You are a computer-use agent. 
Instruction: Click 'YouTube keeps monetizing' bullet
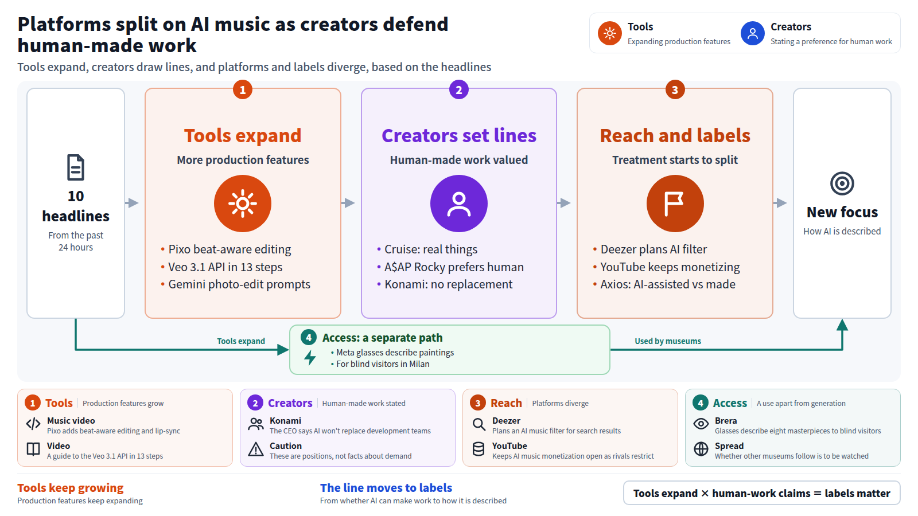[670, 267]
